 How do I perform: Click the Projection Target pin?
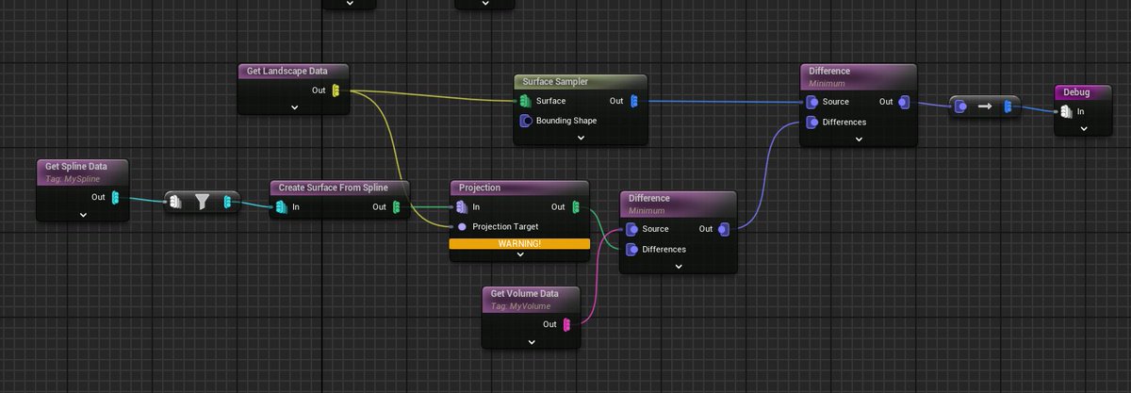click(462, 227)
